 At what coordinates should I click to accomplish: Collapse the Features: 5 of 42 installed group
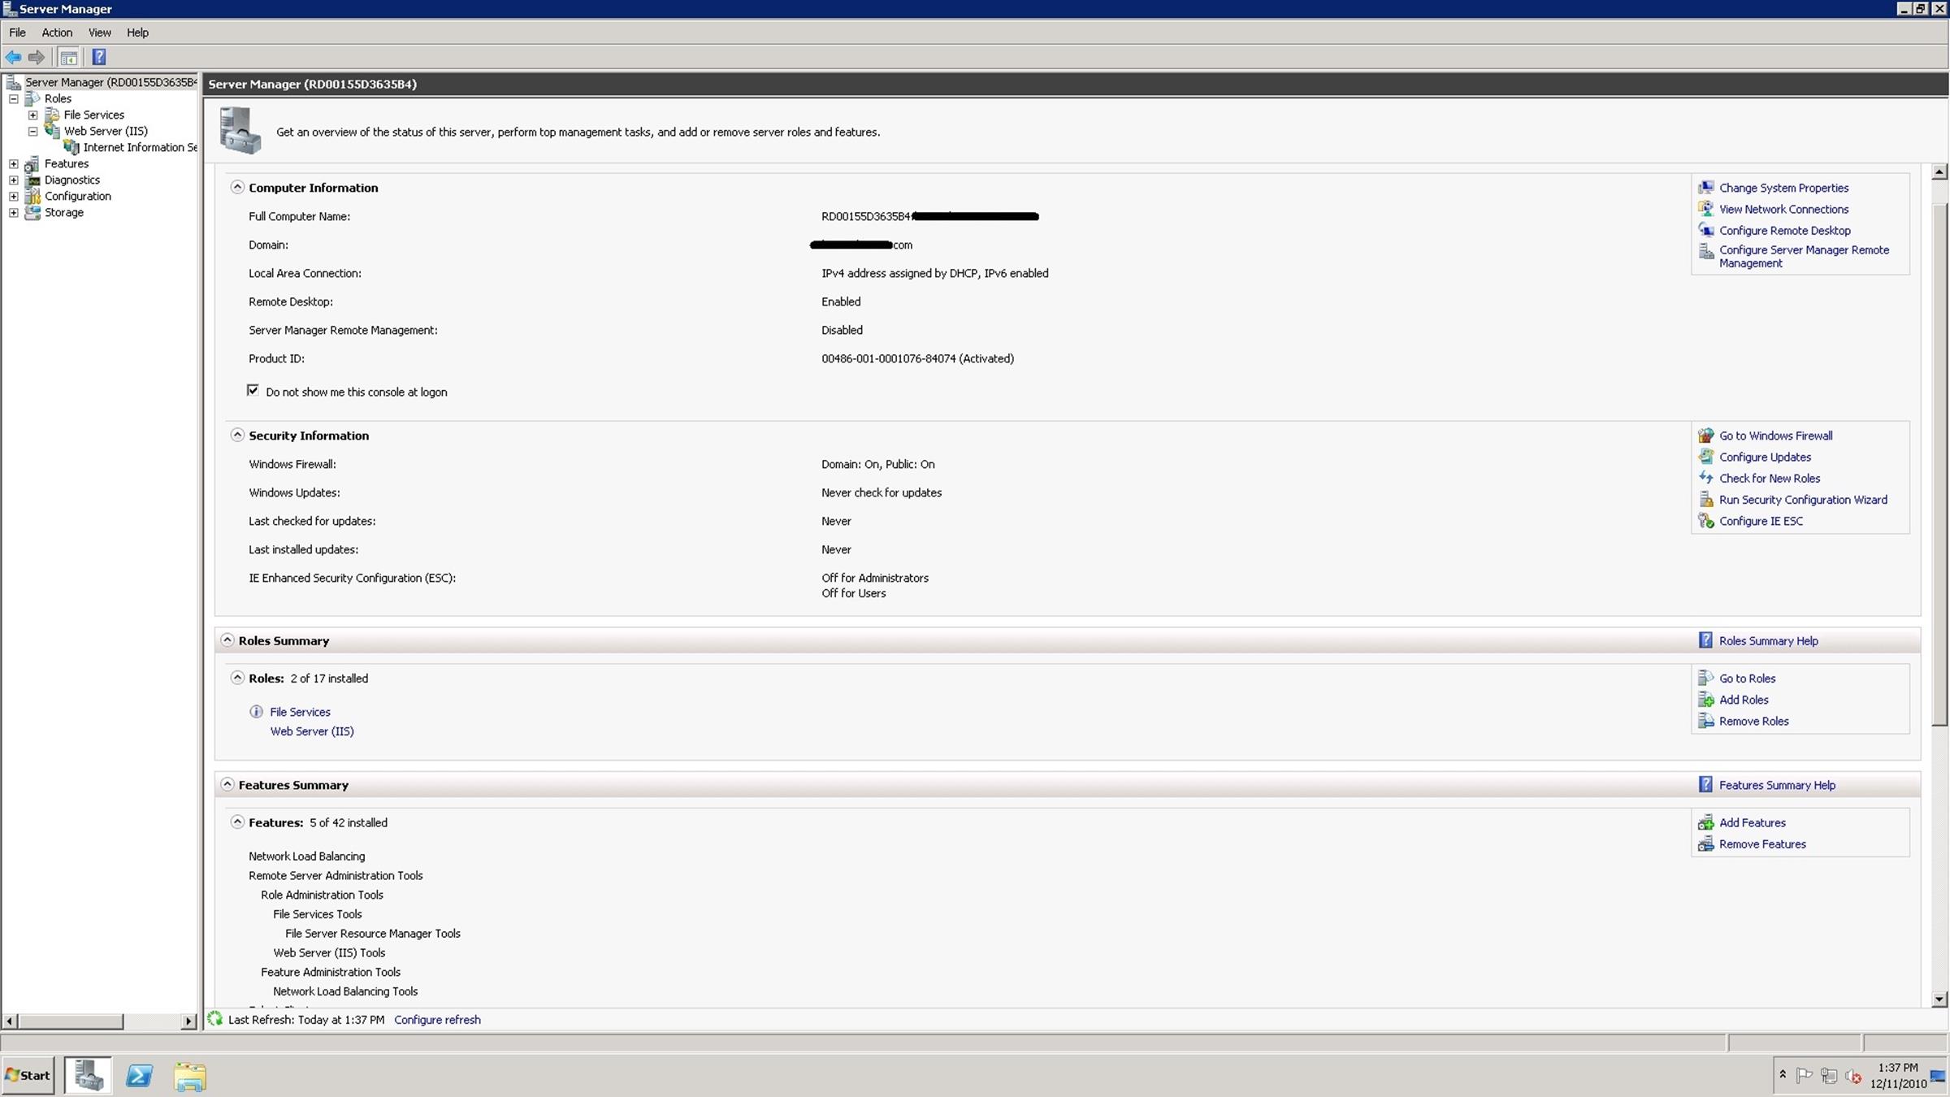[x=237, y=822]
